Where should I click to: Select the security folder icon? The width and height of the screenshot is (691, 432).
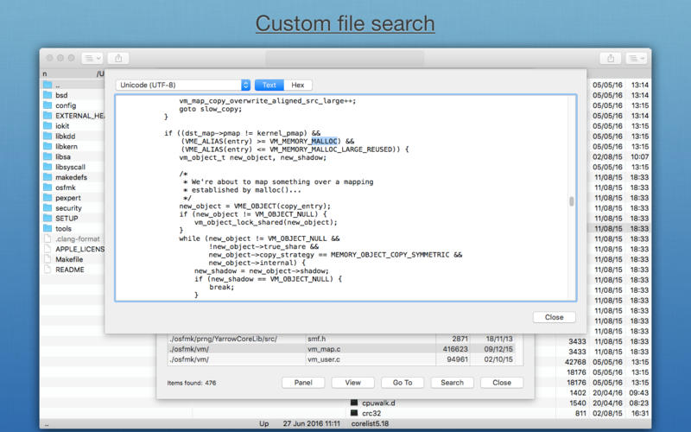48,207
